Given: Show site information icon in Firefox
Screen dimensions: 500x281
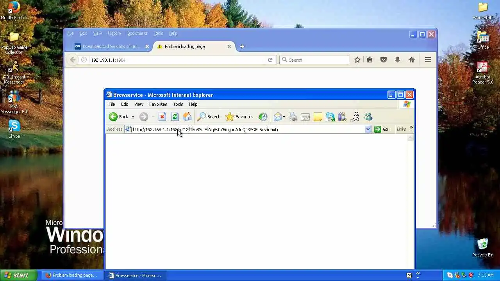Looking at the screenshot, I should click(84, 60).
